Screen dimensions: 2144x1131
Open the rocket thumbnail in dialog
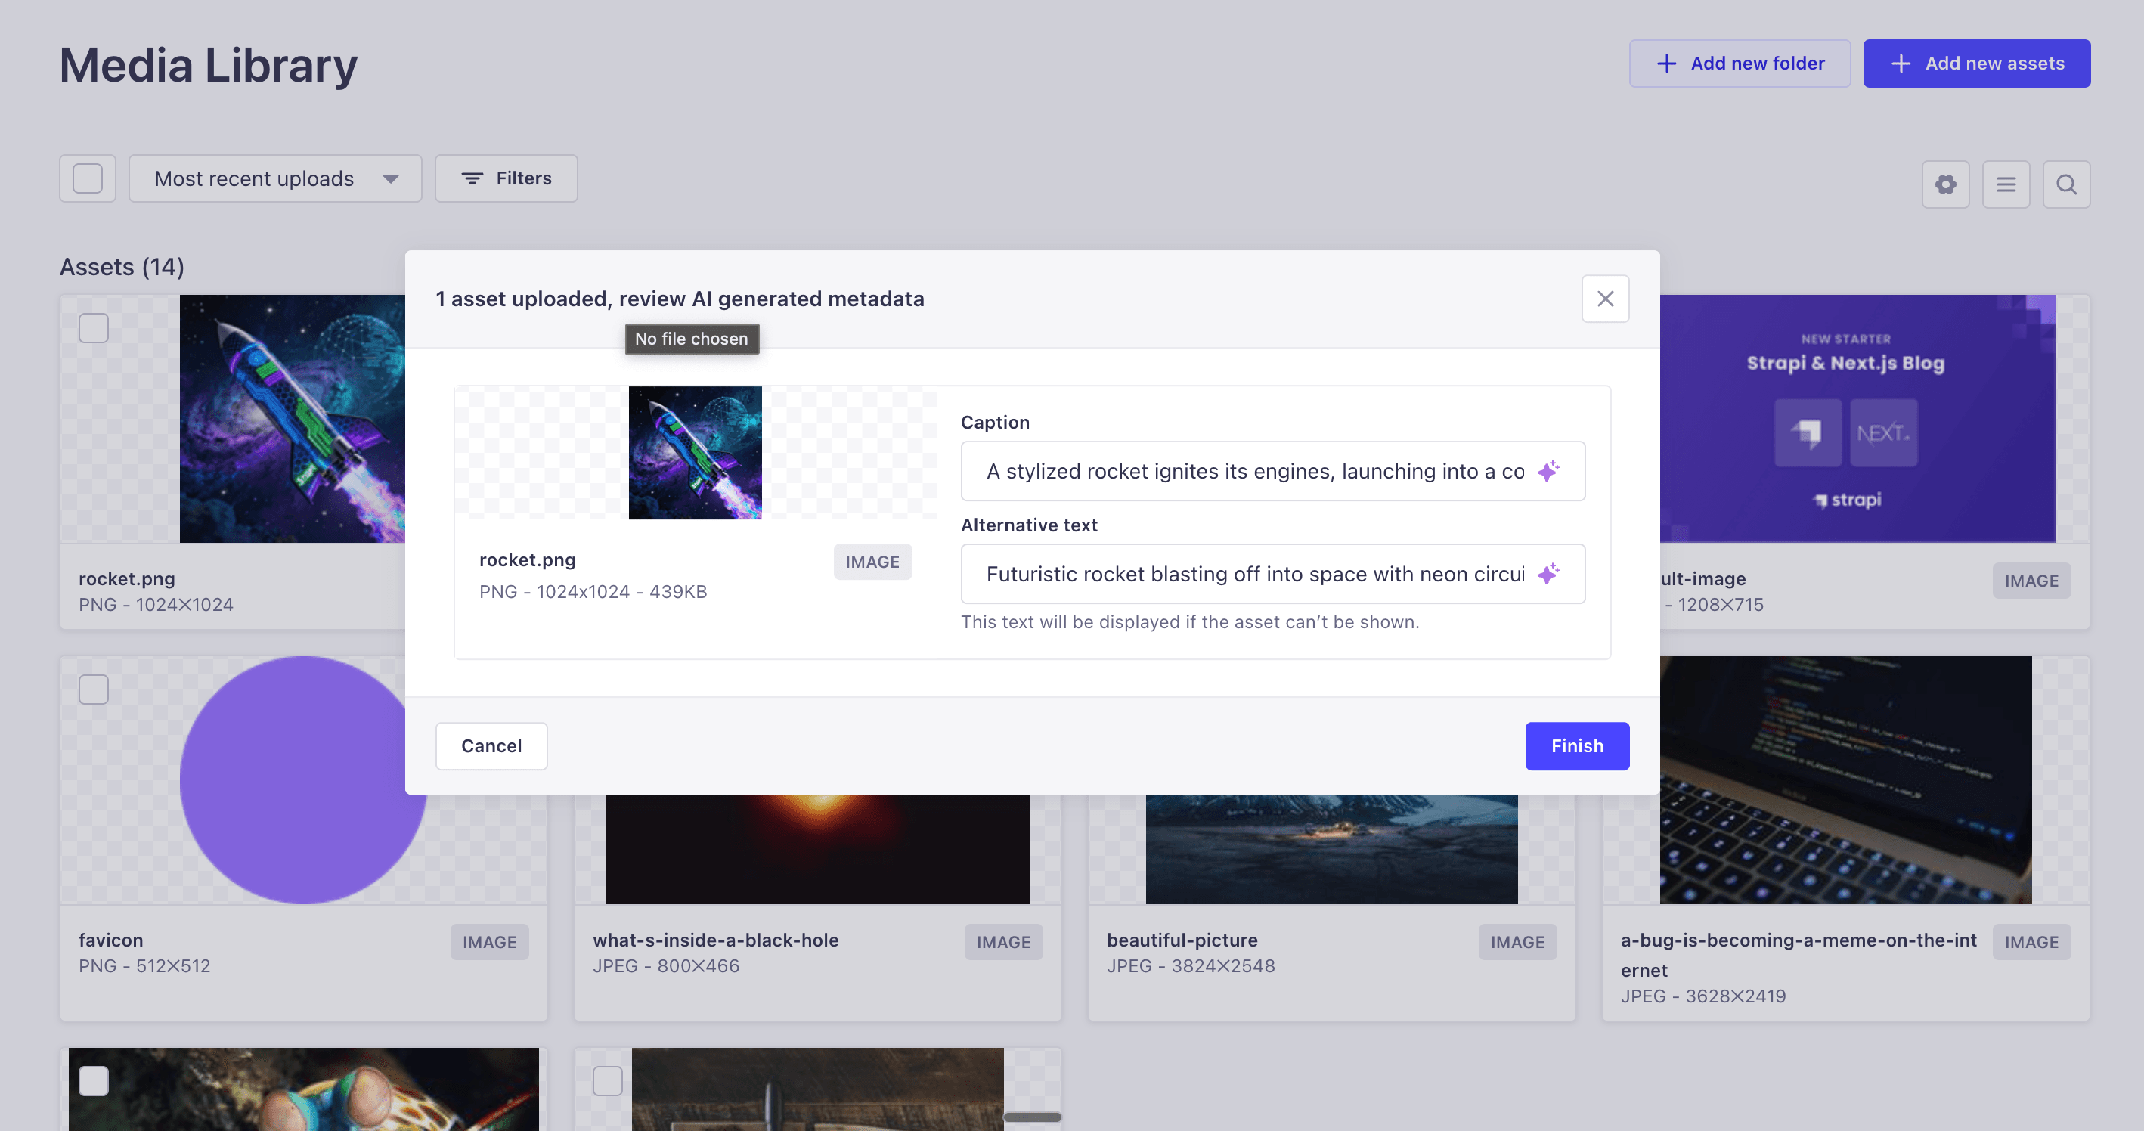coord(695,453)
